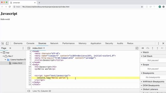Close the DevTools panel

pyautogui.click(x=163, y=43)
